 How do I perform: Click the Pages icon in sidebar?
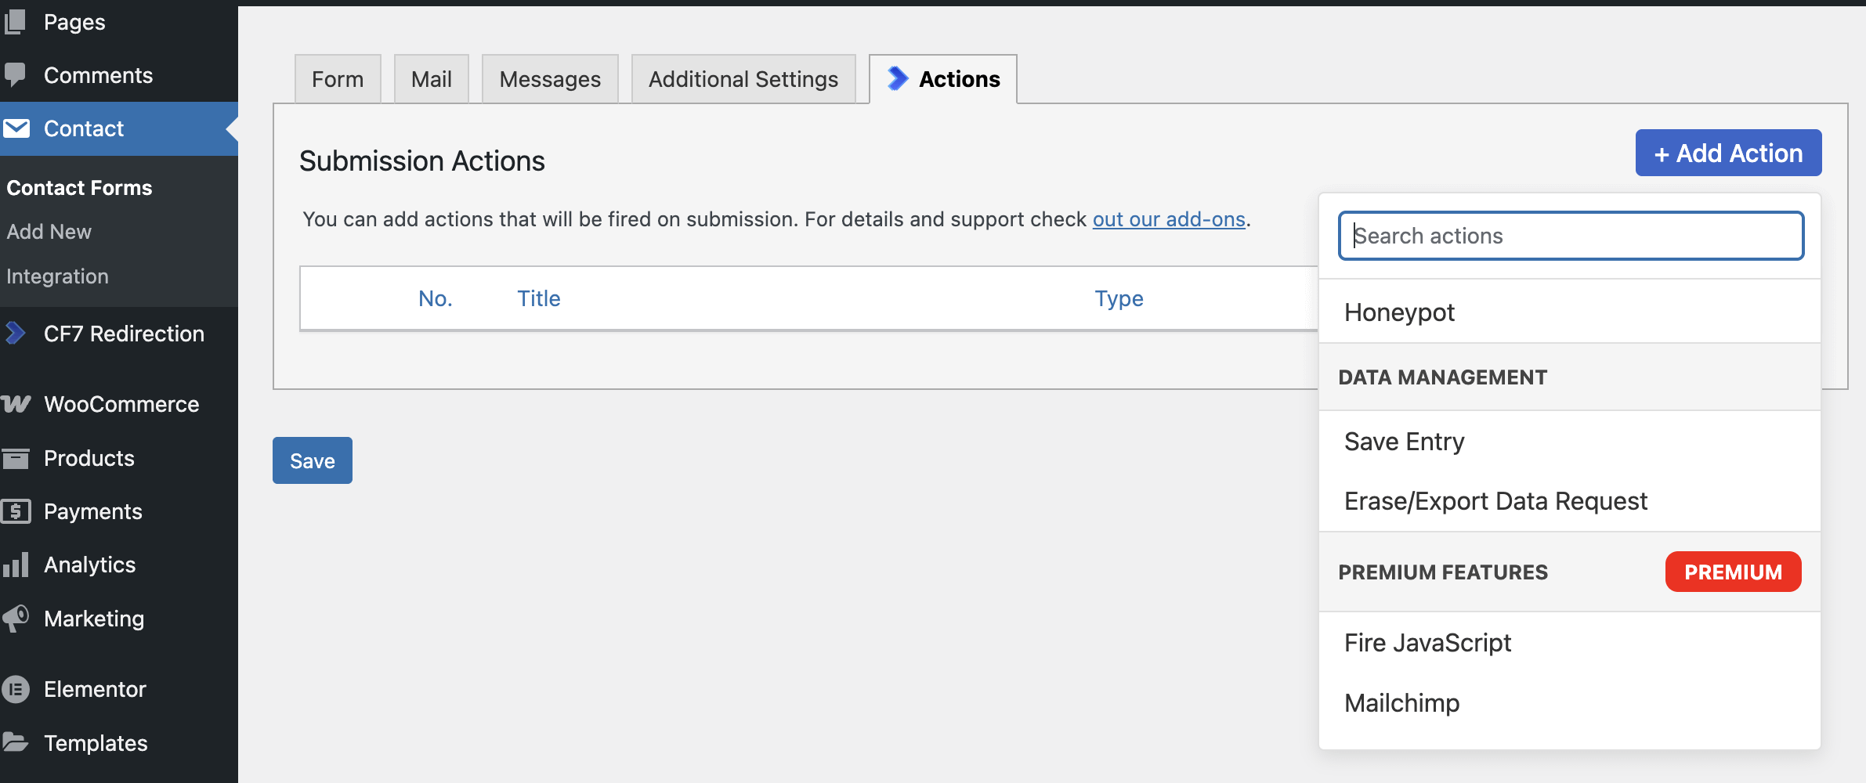(x=15, y=22)
